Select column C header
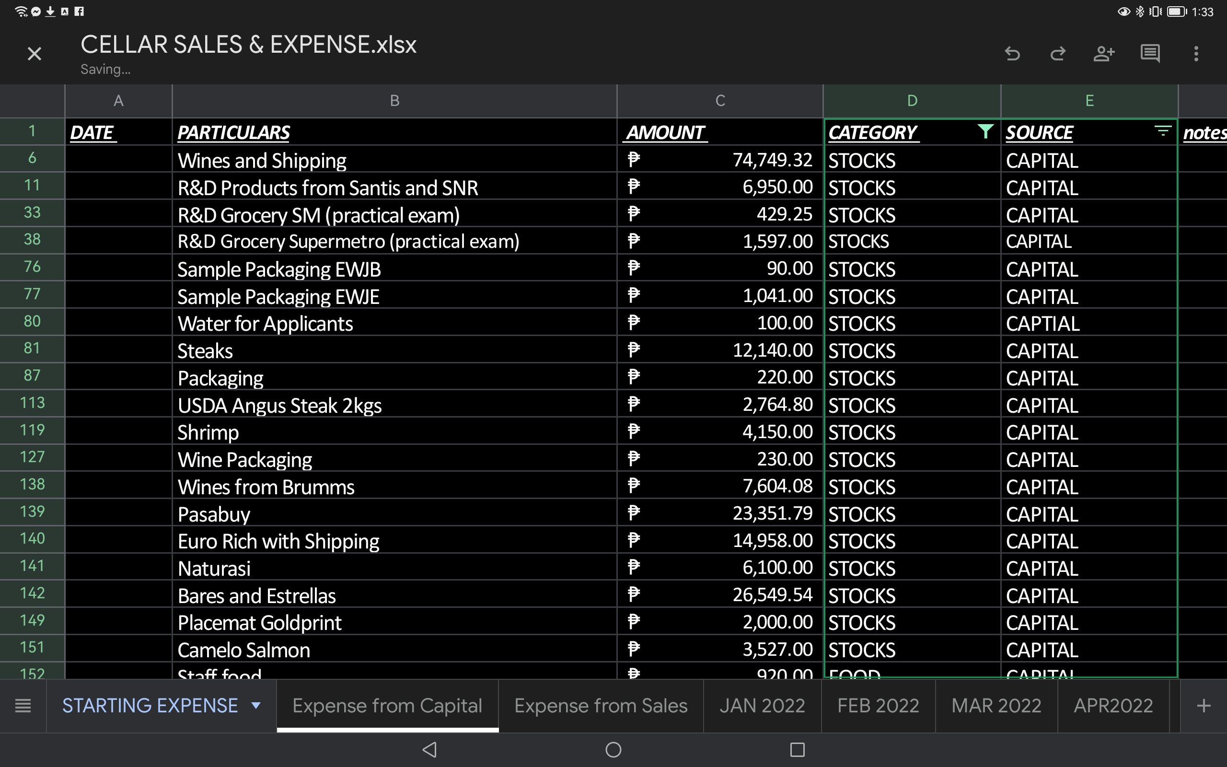The height and width of the screenshot is (767, 1227). [x=720, y=101]
